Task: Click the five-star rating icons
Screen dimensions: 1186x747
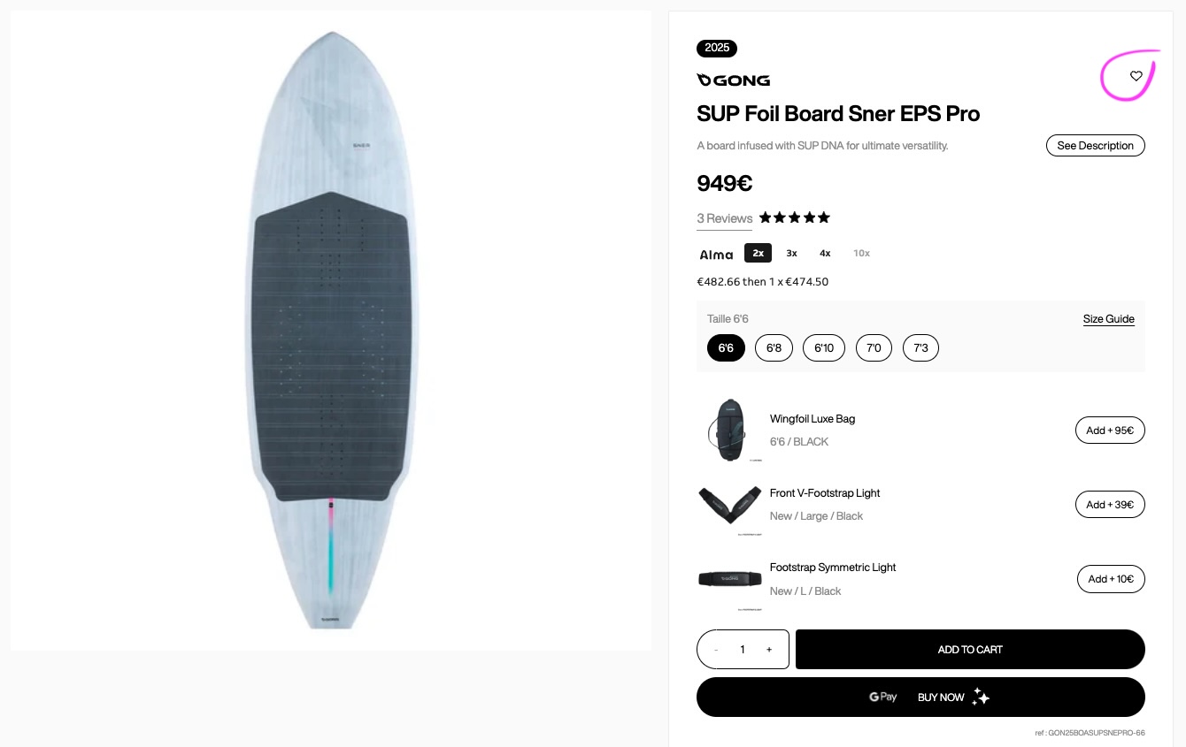Action: pos(794,217)
